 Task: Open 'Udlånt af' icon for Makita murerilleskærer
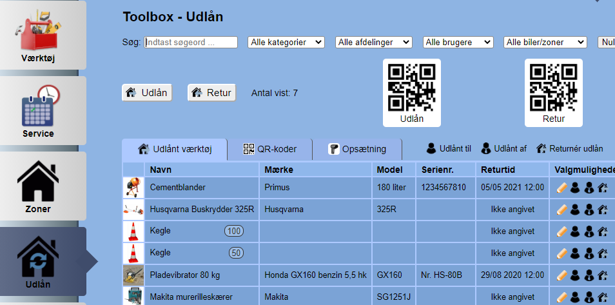(x=589, y=297)
